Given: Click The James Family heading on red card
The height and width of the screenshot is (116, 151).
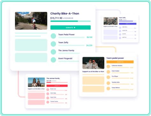Looking at the screenshot, I should point(53,78).
